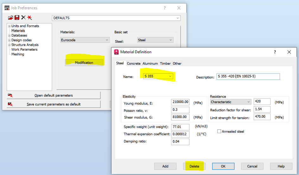Click the Design codes tree label
The image size is (299, 175).
(x=22, y=40)
